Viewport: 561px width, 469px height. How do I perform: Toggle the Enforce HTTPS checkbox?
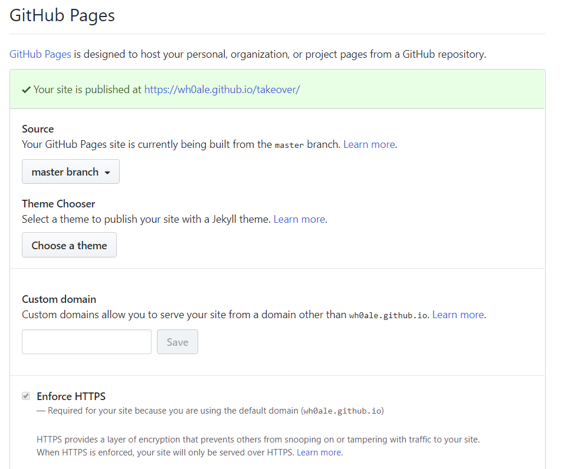point(26,396)
